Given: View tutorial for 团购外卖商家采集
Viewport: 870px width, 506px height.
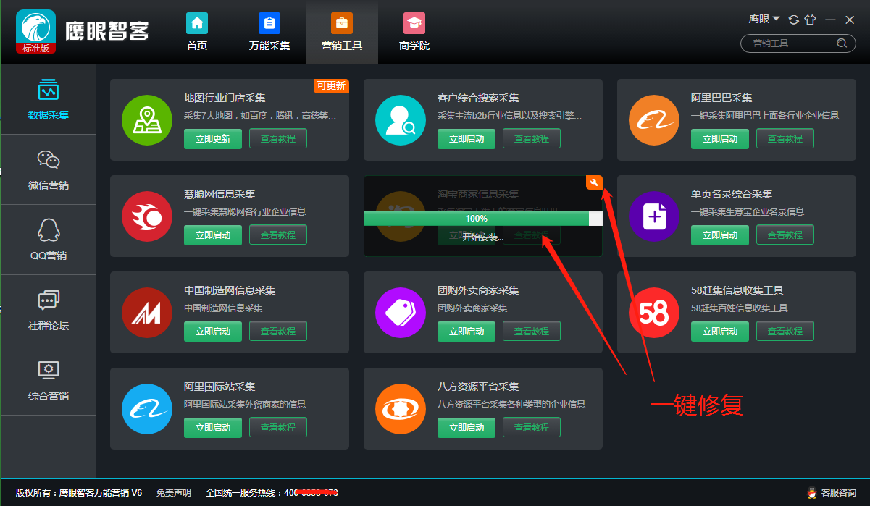Looking at the screenshot, I should point(531,332).
